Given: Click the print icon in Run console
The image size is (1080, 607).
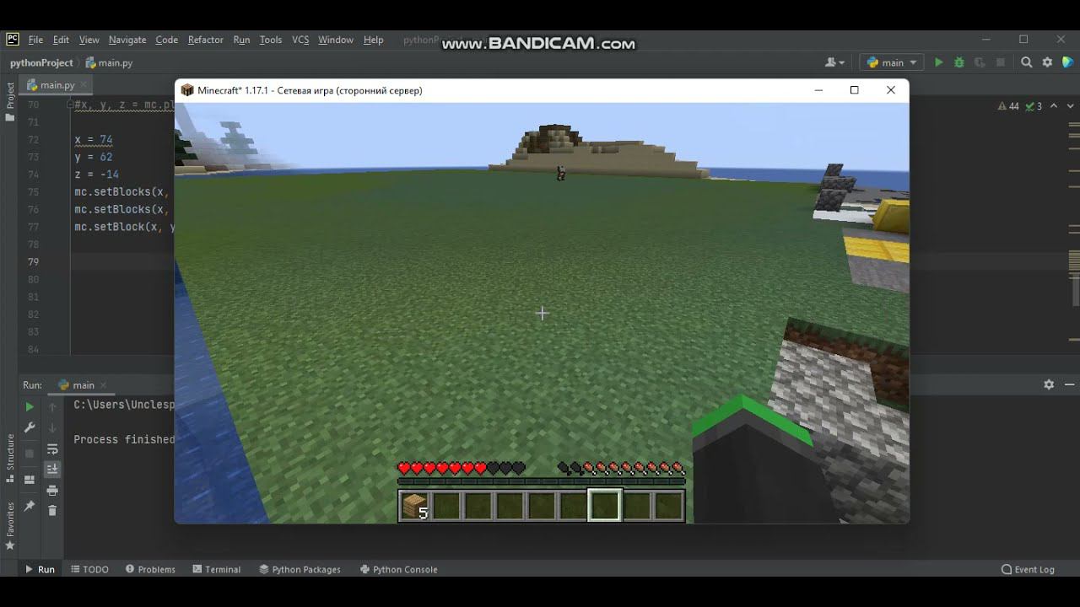Looking at the screenshot, I should [x=52, y=490].
